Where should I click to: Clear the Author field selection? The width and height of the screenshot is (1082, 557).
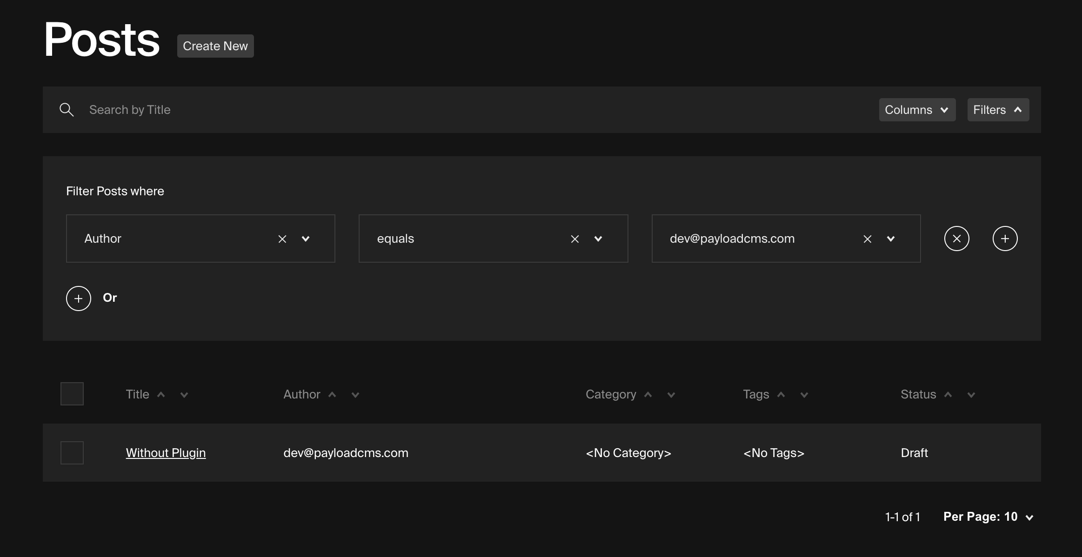[x=282, y=239]
